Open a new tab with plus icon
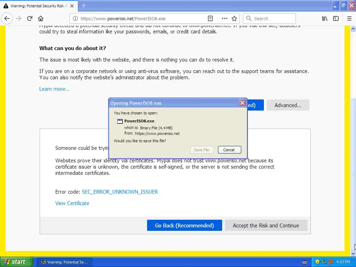356x267 pixels. pyautogui.click(x=84, y=6)
